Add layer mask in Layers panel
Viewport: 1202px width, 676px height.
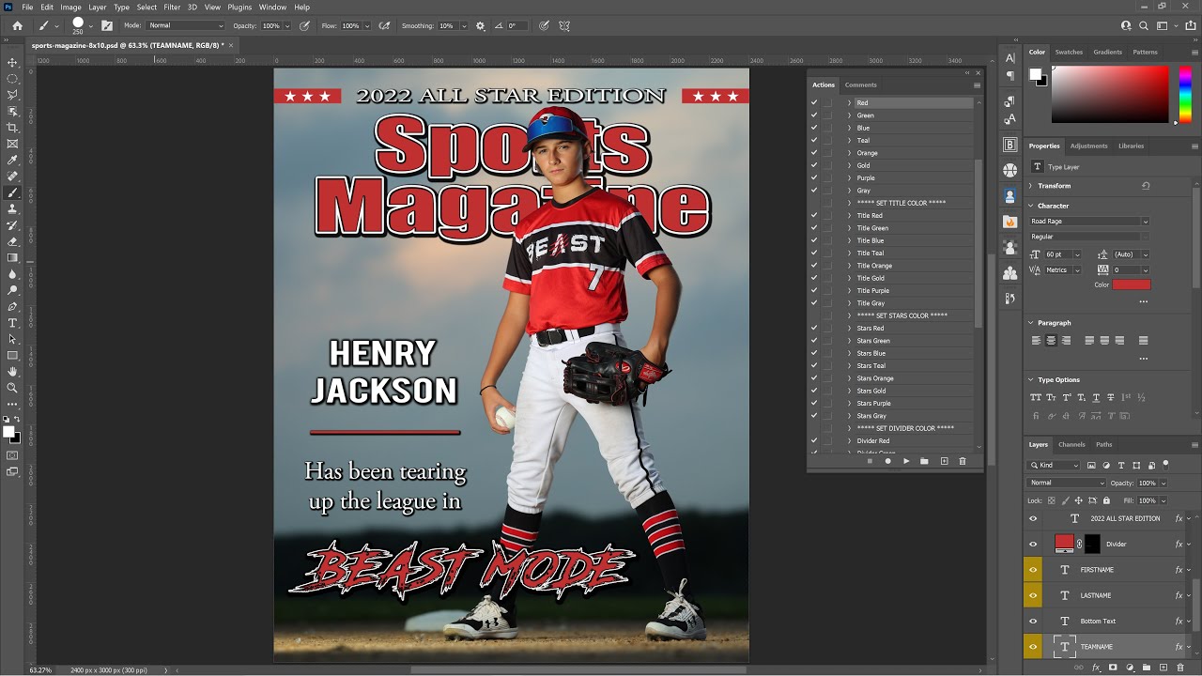click(x=1113, y=668)
